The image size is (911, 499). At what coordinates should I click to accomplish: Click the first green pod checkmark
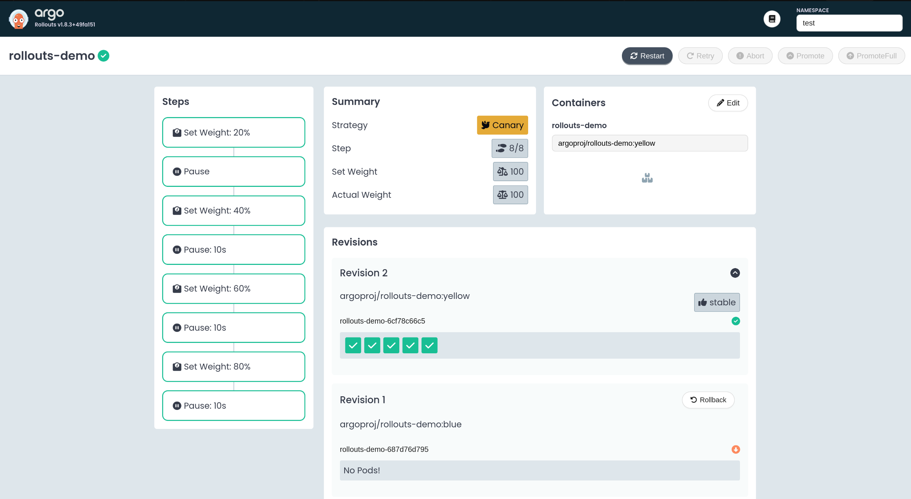(353, 345)
